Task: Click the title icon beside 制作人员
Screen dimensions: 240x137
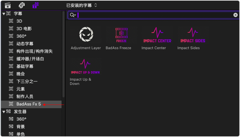Action: [11, 96]
